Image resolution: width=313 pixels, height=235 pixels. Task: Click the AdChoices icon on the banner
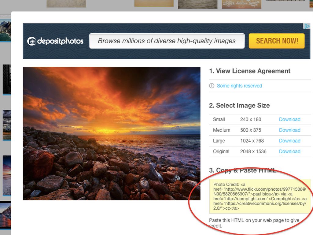307,27
